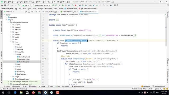Open Layout Inspector

(159, 86)
